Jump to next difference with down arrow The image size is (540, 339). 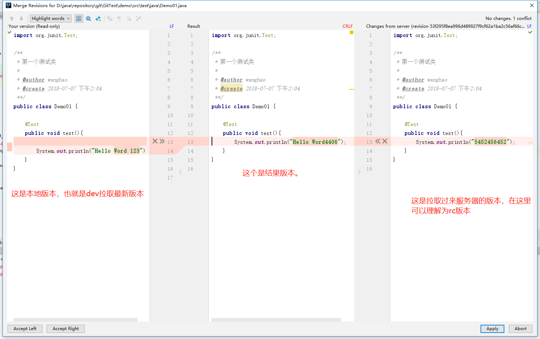[21, 19]
